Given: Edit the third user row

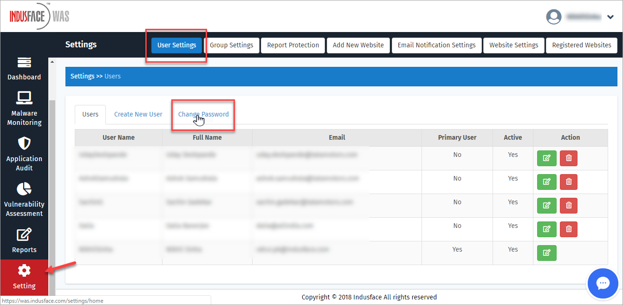Looking at the screenshot, I should (x=546, y=205).
